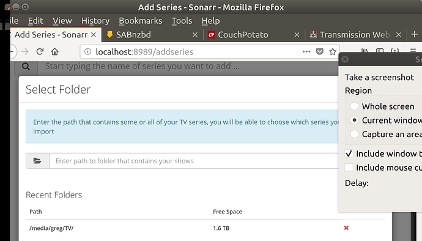
Task: Open the Bookmarks menu
Action: pyautogui.click(x=141, y=21)
